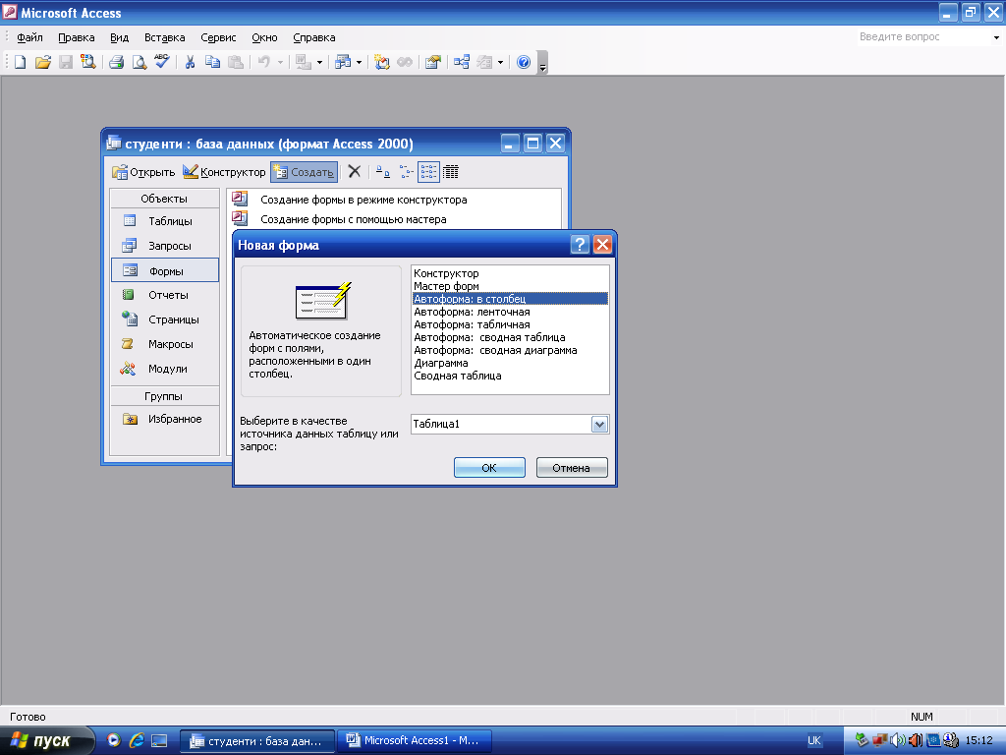Open the Окно menu
Image resolution: width=1006 pixels, height=755 pixels.
pyautogui.click(x=264, y=37)
